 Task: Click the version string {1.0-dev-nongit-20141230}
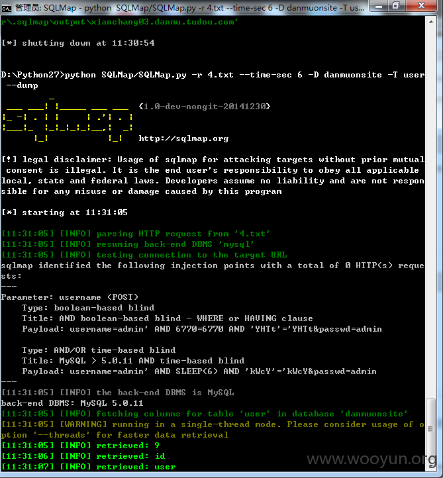tap(205, 107)
